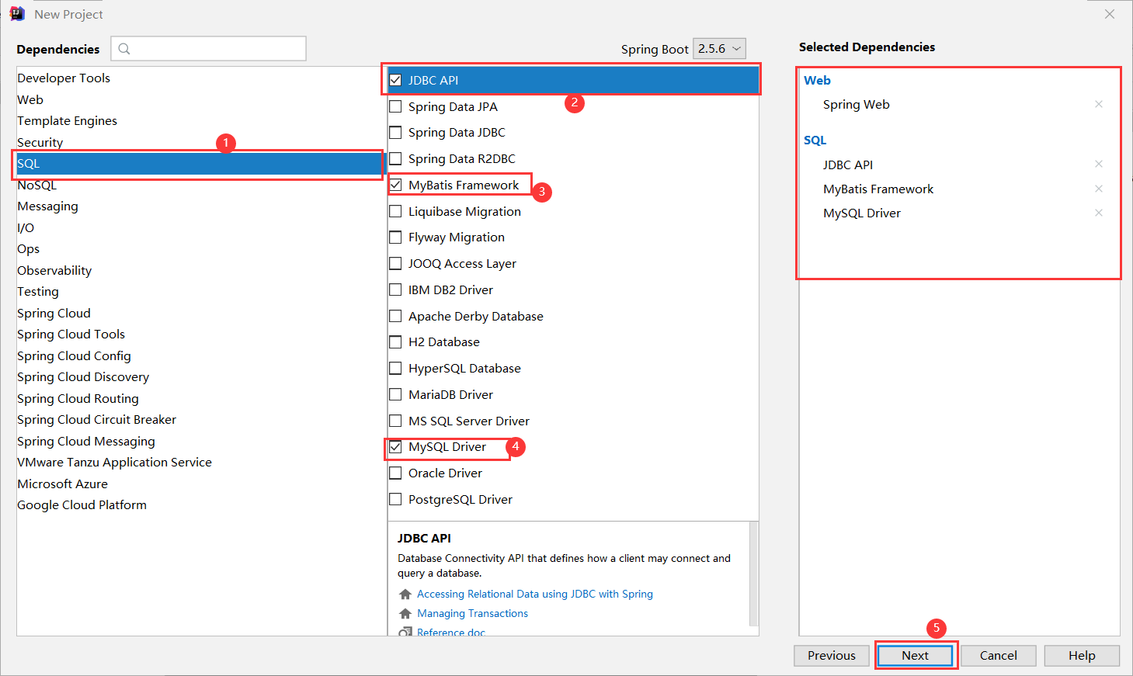Click the search magnifier icon
Screen dimensions: 1133x676
click(x=124, y=49)
